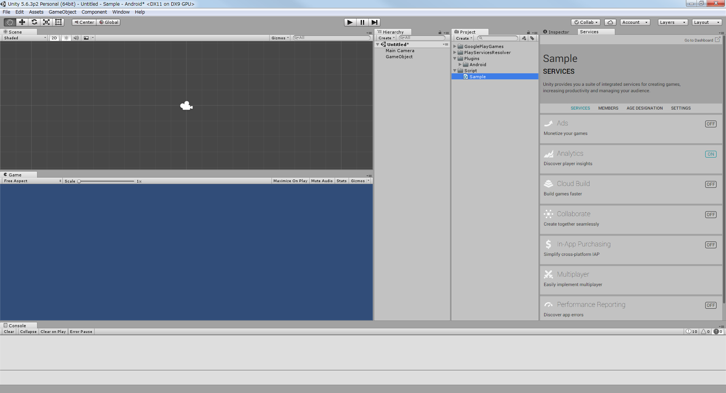The height and width of the screenshot is (393, 726).
Task: Select Main Camera in Hierarchy
Action: click(x=400, y=51)
